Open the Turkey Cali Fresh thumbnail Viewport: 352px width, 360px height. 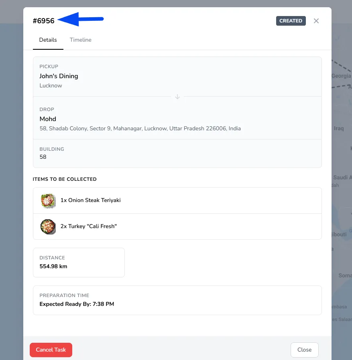coord(48,227)
